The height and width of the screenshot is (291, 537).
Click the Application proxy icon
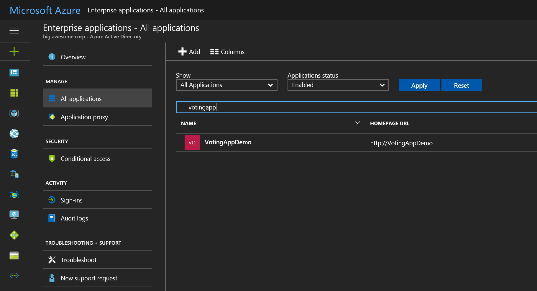(52, 117)
